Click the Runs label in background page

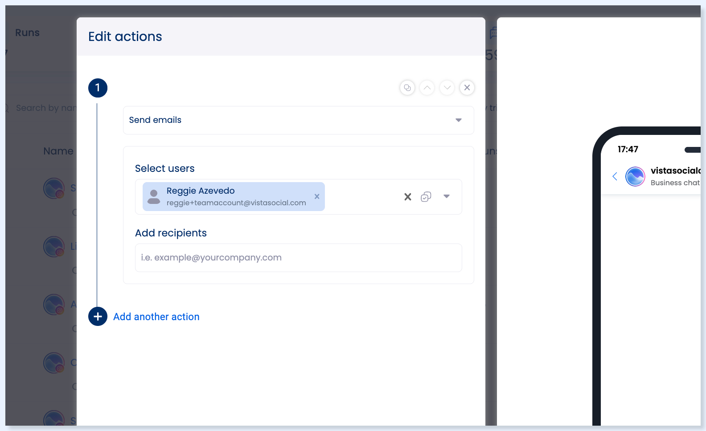click(x=27, y=33)
